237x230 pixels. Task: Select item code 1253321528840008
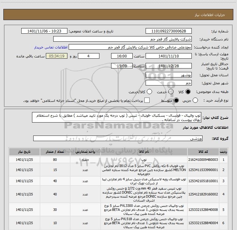[x=203, y=210]
